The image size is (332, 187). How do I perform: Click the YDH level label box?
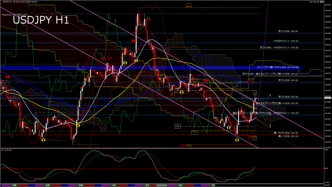click(194, 81)
